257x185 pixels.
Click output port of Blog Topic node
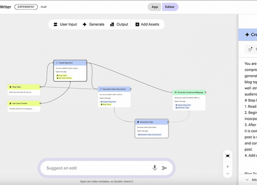click(x=40, y=87)
